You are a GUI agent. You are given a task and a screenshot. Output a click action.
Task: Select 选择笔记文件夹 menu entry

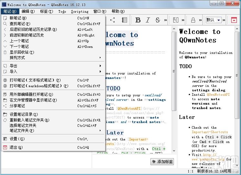coord(53,126)
